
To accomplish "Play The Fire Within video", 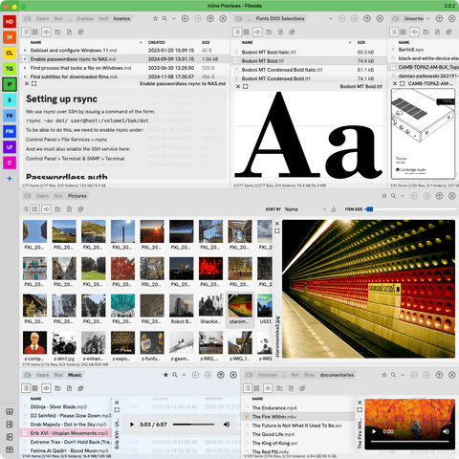I will (x=374, y=431).
